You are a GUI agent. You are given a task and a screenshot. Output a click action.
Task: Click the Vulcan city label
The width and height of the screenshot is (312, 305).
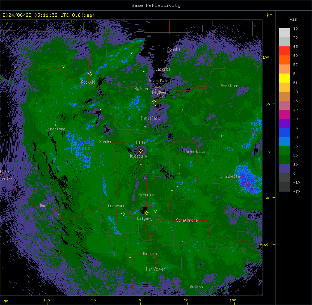[x=197, y=287]
